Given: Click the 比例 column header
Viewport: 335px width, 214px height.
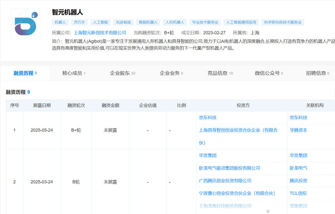Looking at the screenshot, I should [x=181, y=105].
